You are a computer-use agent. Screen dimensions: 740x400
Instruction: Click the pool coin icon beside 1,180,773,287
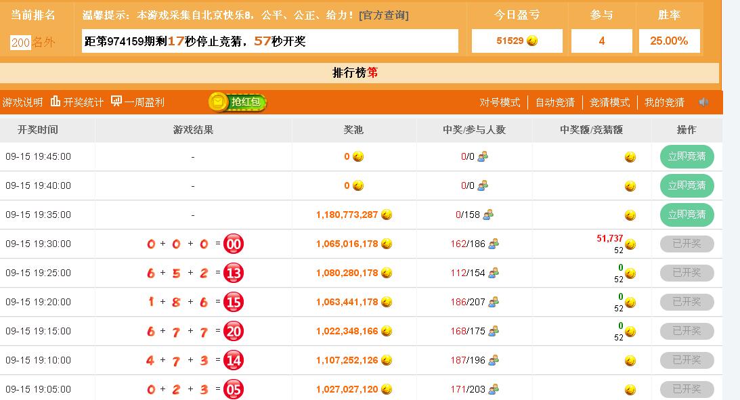pyautogui.click(x=387, y=215)
